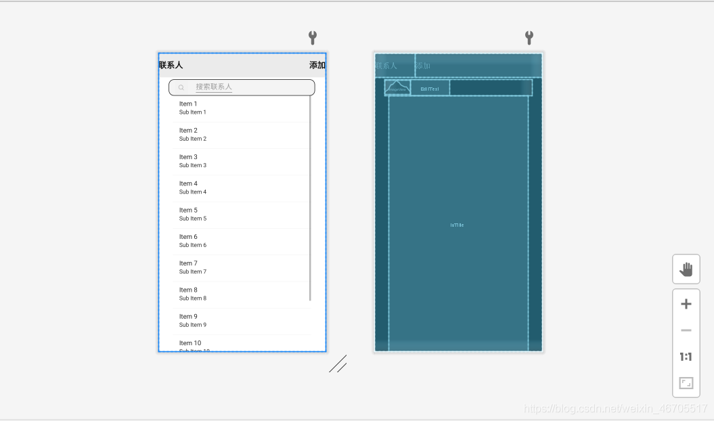Select the 添加 element in the blueprint
Screen dimensions: 714x421
(478, 66)
